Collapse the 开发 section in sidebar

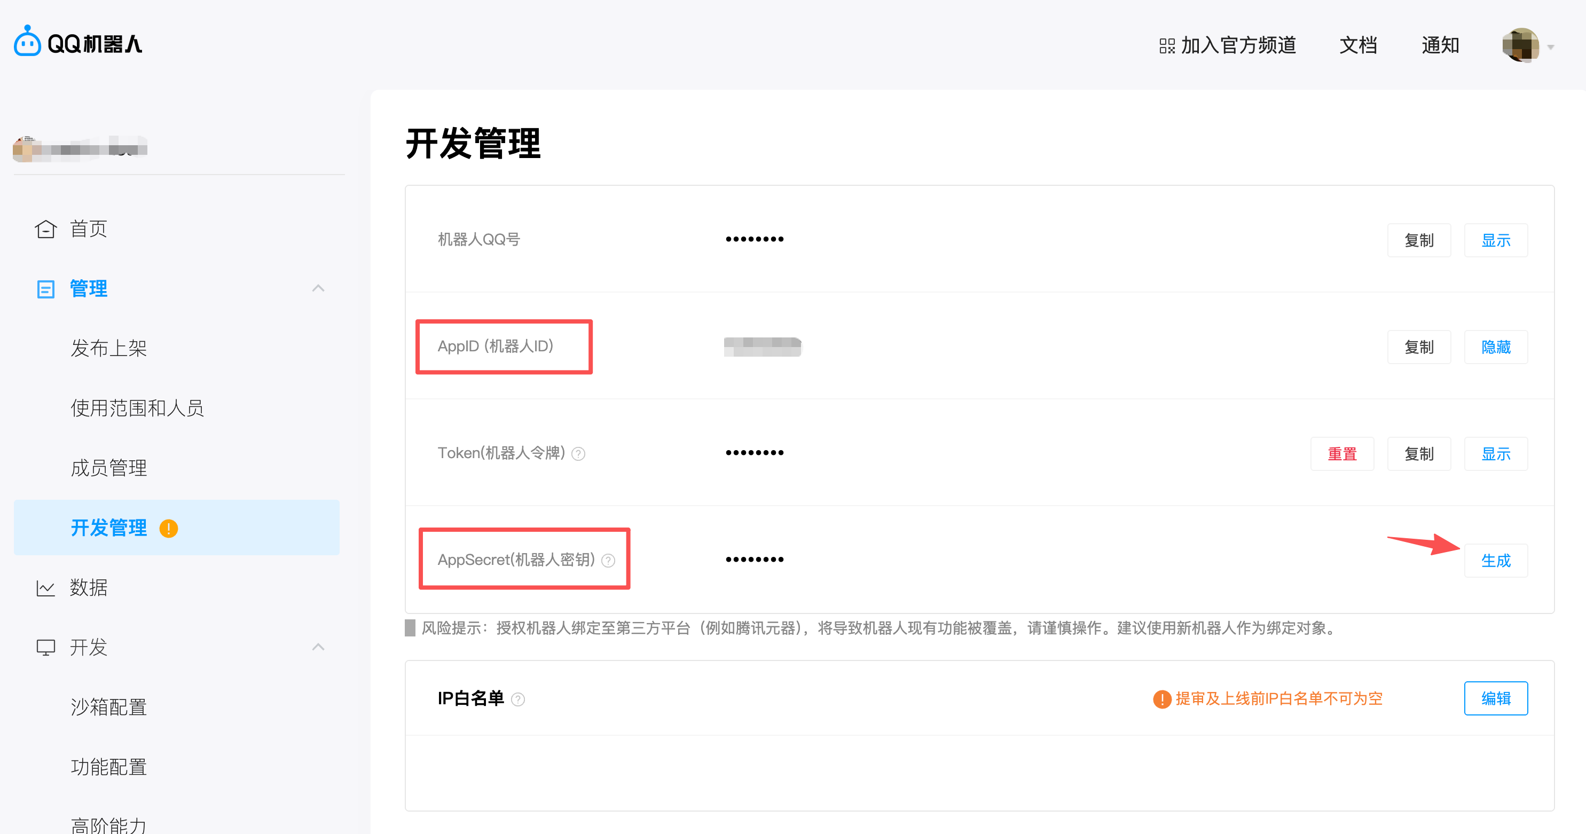318,648
